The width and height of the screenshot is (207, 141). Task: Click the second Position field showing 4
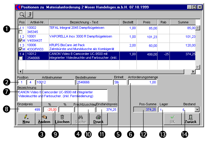point(31,82)
